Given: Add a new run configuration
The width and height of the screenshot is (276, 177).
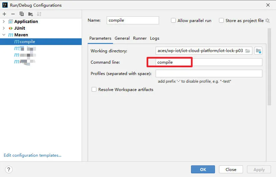Looking at the screenshot, I should click(4, 14).
